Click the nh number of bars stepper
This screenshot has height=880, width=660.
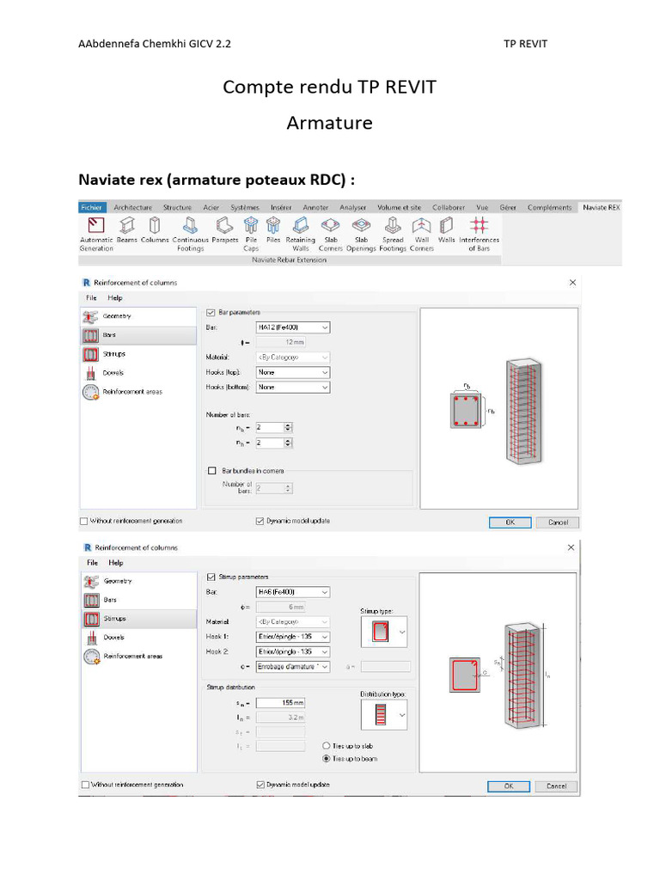(288, 443)
